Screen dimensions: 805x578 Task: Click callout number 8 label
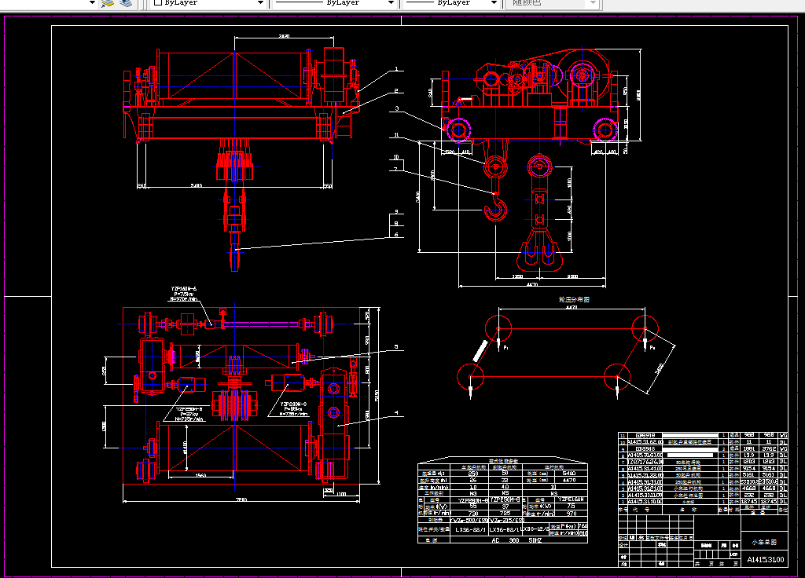396,224
